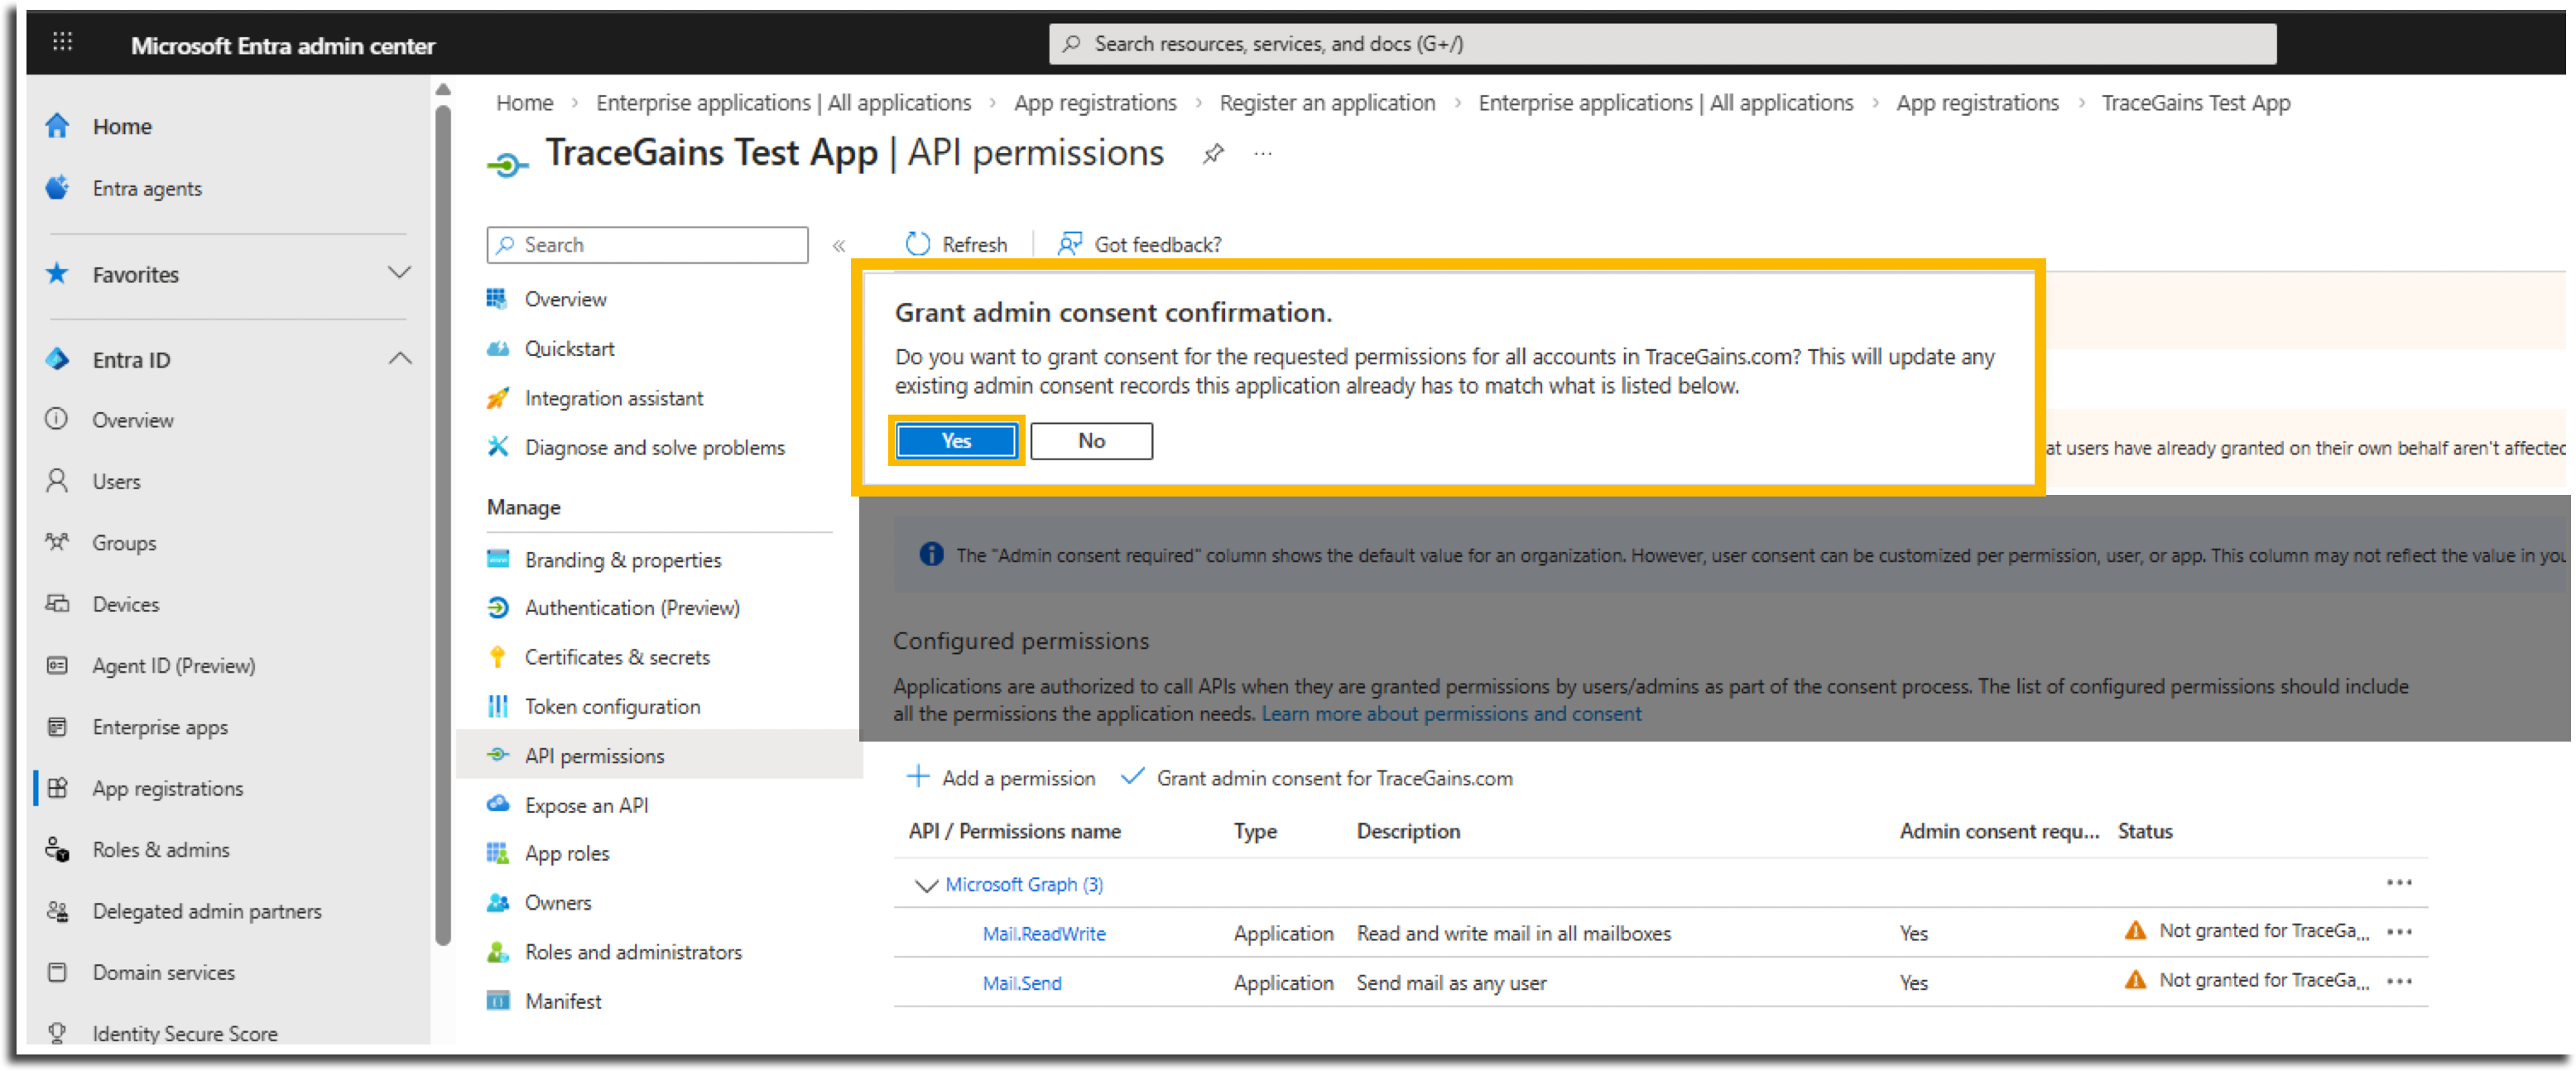Click the Agent ID (Preview) icon
2576x1071 pixels.
57,666
